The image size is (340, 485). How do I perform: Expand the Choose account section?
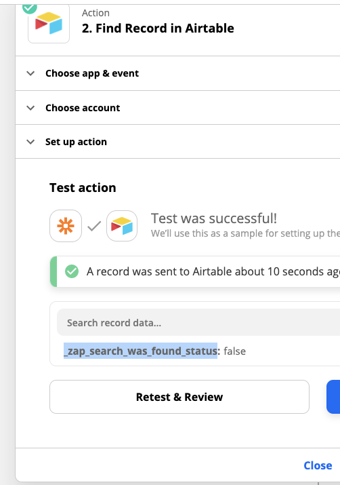(x=30, y=108)
